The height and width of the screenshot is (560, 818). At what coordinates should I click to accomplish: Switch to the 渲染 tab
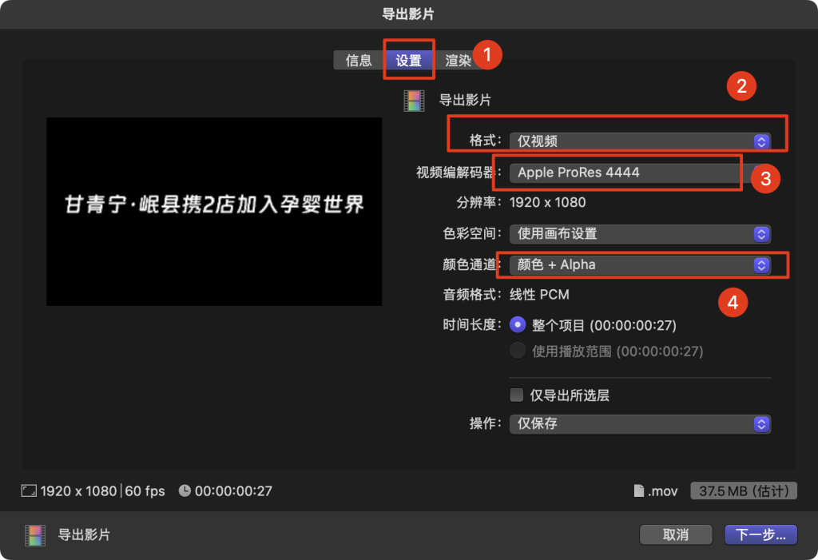pyautogui.click(x=458, y=61)
